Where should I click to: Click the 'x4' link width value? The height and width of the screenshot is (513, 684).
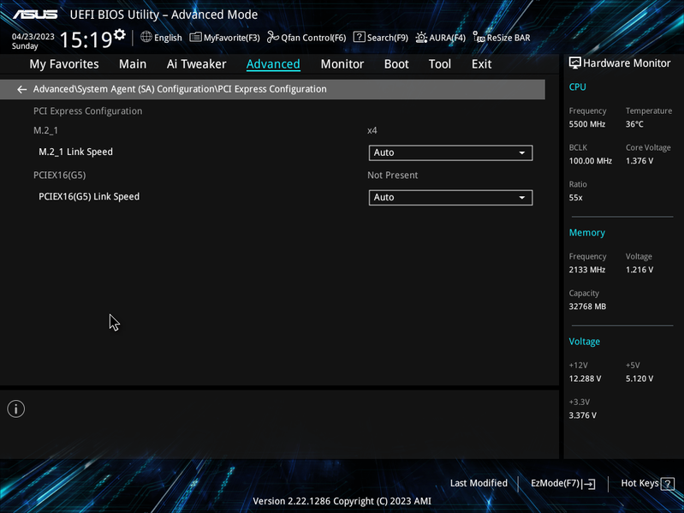pyautogui.click(x=372, y=130)
